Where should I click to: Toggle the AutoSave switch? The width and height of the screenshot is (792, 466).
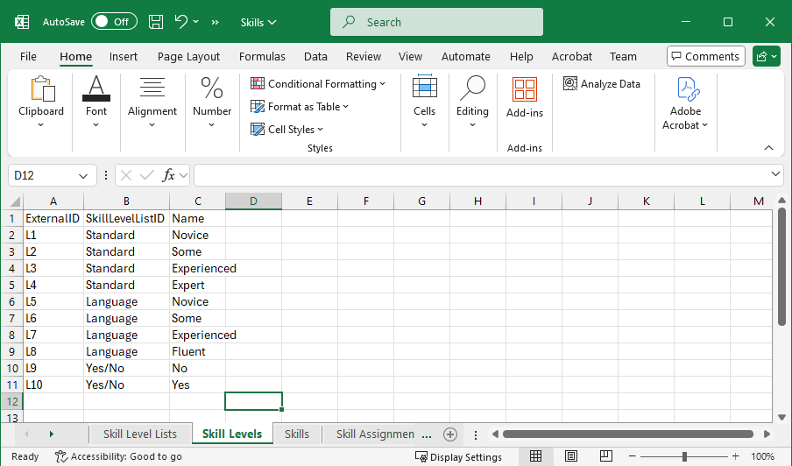(x=113, y=22)
